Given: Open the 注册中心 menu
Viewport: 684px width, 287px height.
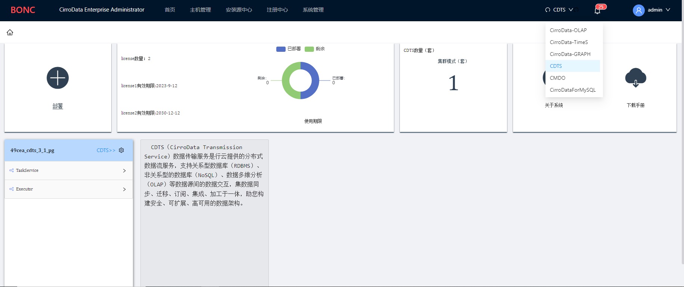Looking at the screenshot, I should pyautogui.click(x=277, y=10).
